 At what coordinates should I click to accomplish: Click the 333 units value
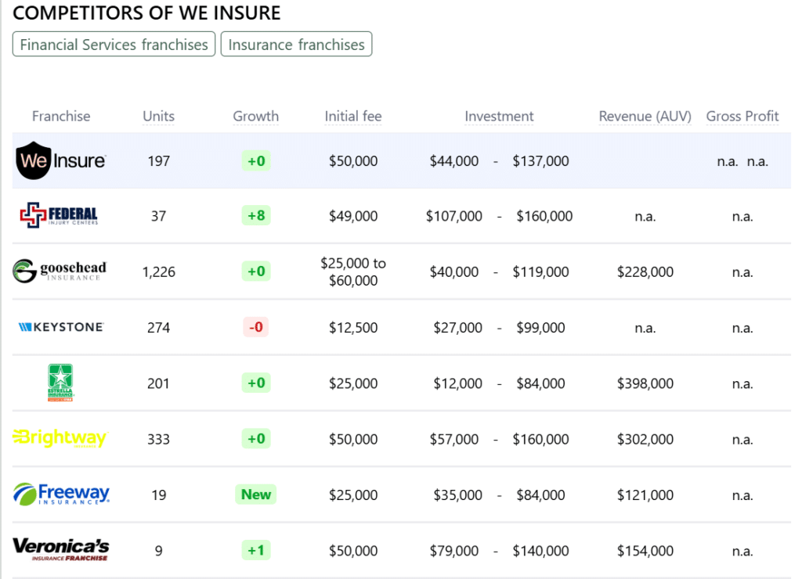(158, 439)
